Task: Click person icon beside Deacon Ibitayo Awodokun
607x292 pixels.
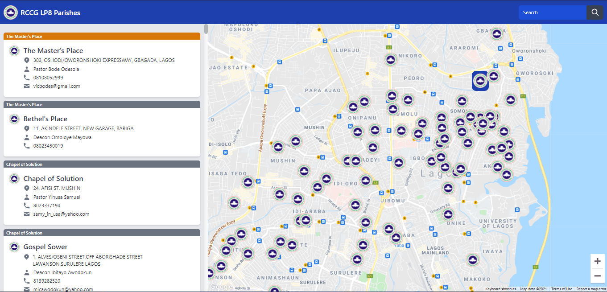Action: point(27,272)
